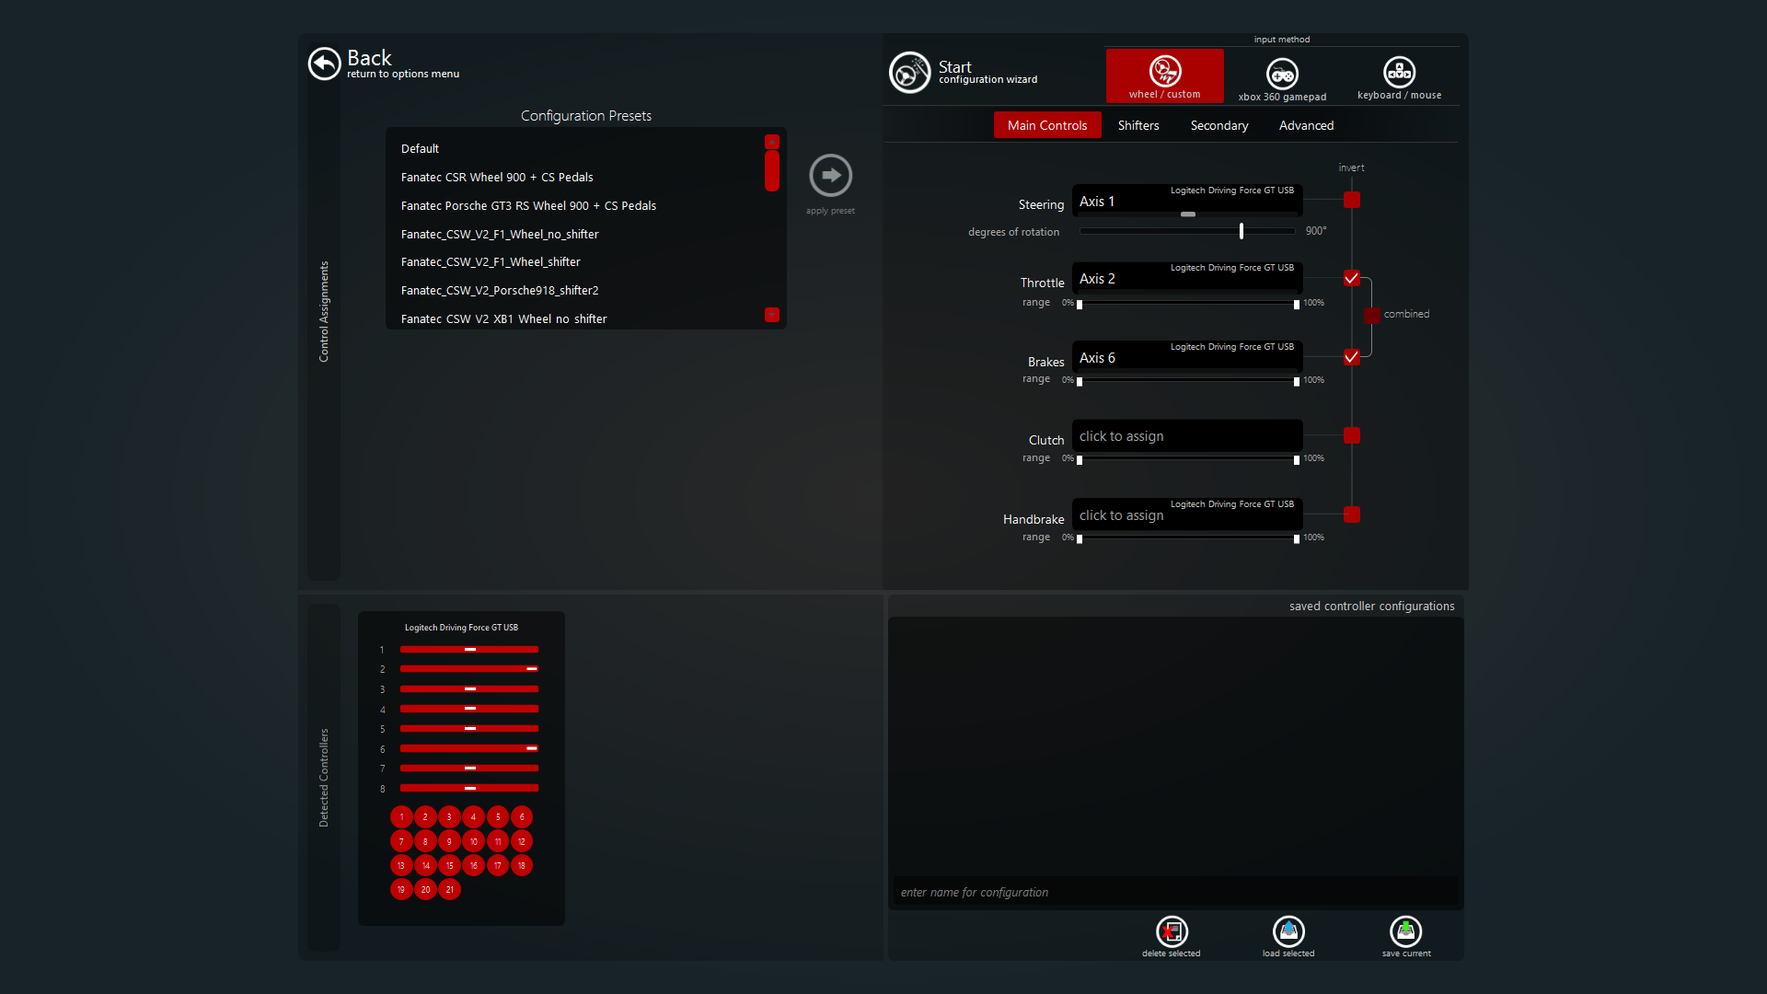Image resolution: width=1767 pixels, height=994 pixels.
Task: Adjust the degrees of rotation slider
Action: pyautogui.click(x=1242, y=231)
